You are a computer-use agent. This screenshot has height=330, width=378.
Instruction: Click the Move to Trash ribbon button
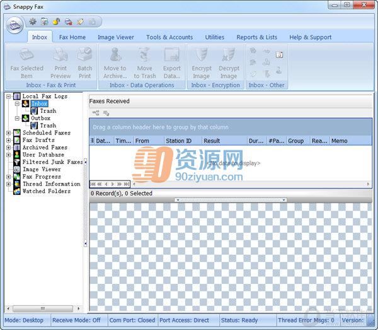(x=145, y=62)
